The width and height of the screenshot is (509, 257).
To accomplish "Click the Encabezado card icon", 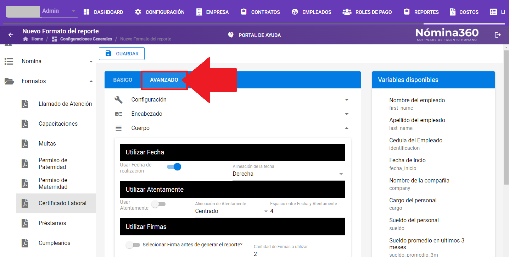I will (118, 114).
